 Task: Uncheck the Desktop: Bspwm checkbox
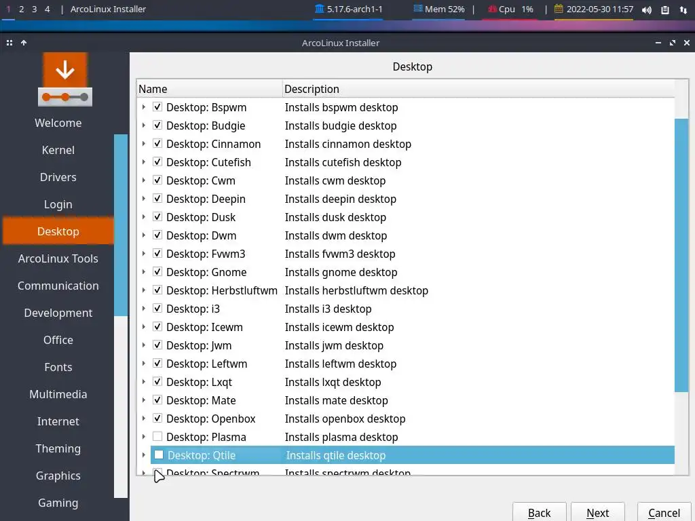pyautogui.click(x=157, y=107)
